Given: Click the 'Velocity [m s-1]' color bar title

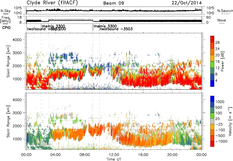Looking at the screenshot, I should pyautogui.click(x=230, y=121).
